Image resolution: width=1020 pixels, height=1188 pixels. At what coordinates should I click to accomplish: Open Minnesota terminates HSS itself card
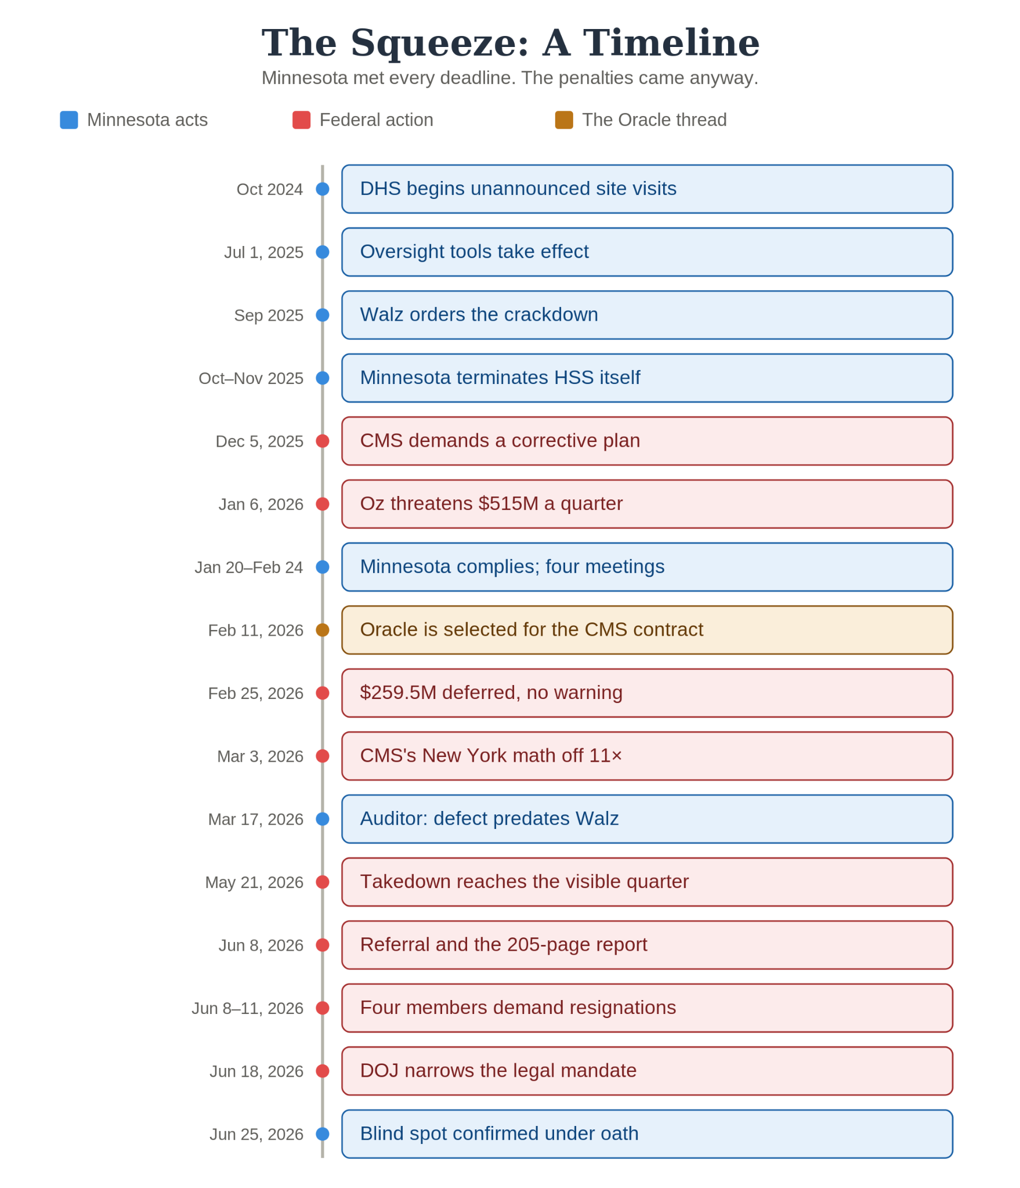647,378
